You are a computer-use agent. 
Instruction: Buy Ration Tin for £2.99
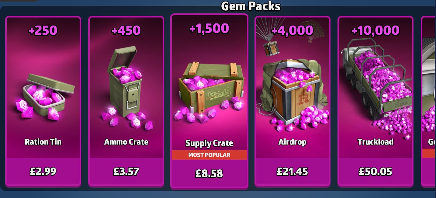point(43,172)
